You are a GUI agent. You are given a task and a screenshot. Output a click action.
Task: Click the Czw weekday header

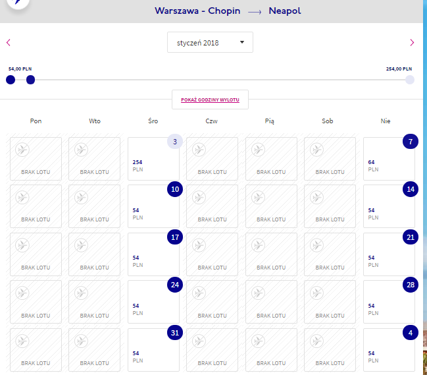pyautogui.click(x=212, y=121)
